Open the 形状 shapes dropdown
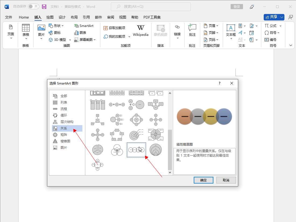Image resolution: width=296 pixels, height=222 pixels. 56,26
